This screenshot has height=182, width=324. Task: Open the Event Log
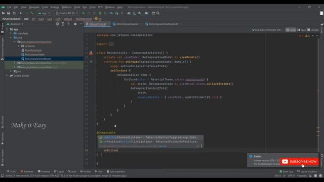coord(286,171)
